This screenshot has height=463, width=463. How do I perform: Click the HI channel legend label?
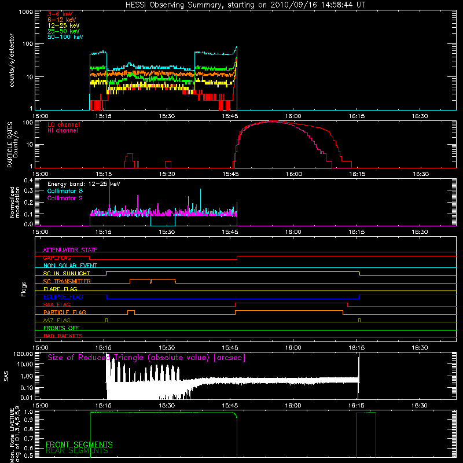[x=63, y=131]
